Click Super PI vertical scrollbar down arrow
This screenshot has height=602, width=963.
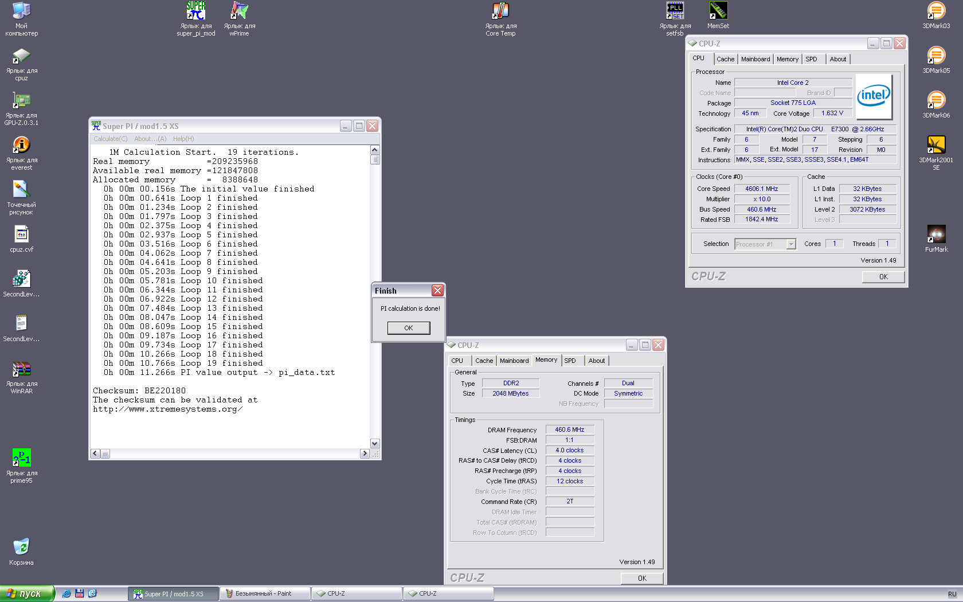[x=375, y=443]
